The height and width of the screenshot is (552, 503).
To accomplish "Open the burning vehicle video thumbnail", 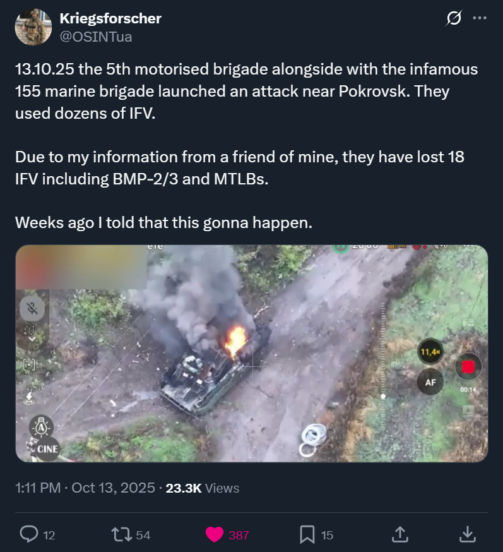I will (x=252, y=354).
